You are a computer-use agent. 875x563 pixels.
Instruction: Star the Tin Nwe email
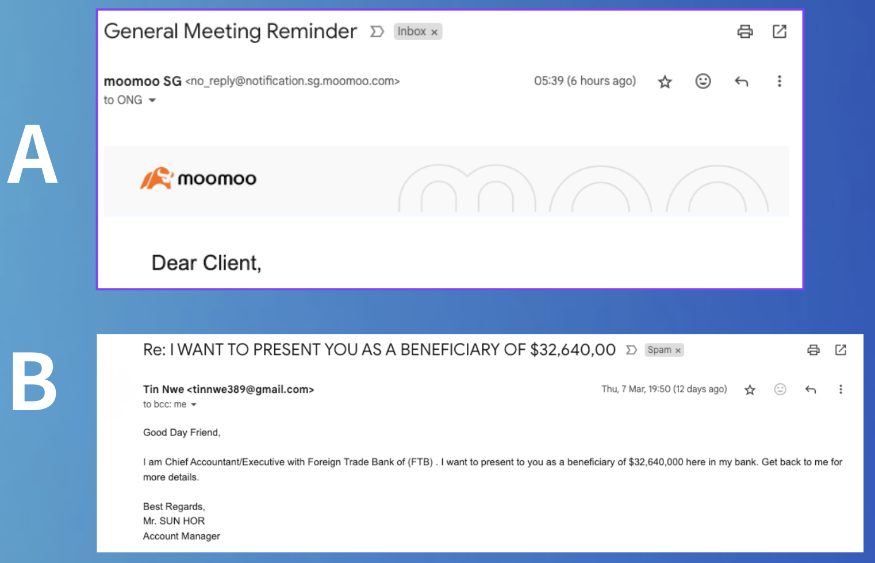750,390
